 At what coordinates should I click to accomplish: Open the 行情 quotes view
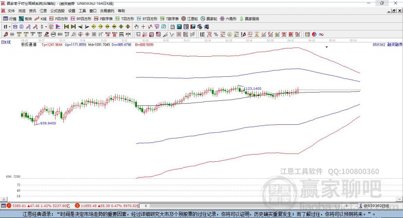10,19
